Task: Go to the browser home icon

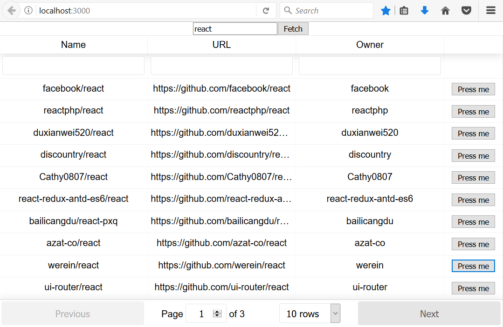Action: tap(445, 11)
